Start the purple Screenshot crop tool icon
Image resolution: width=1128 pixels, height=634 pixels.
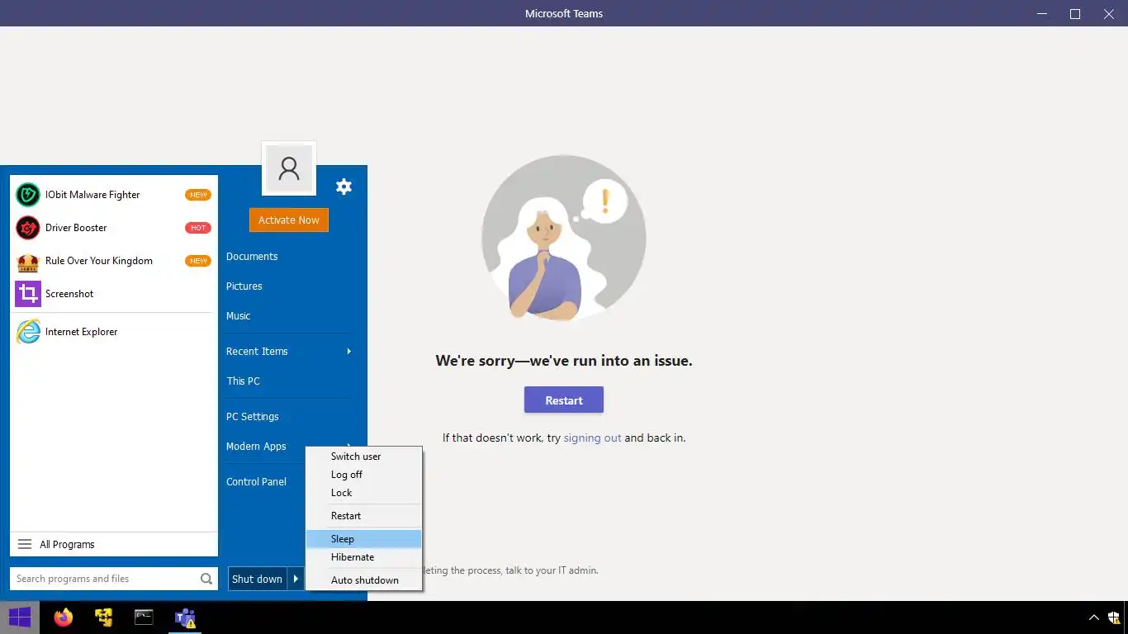point(28,294)
